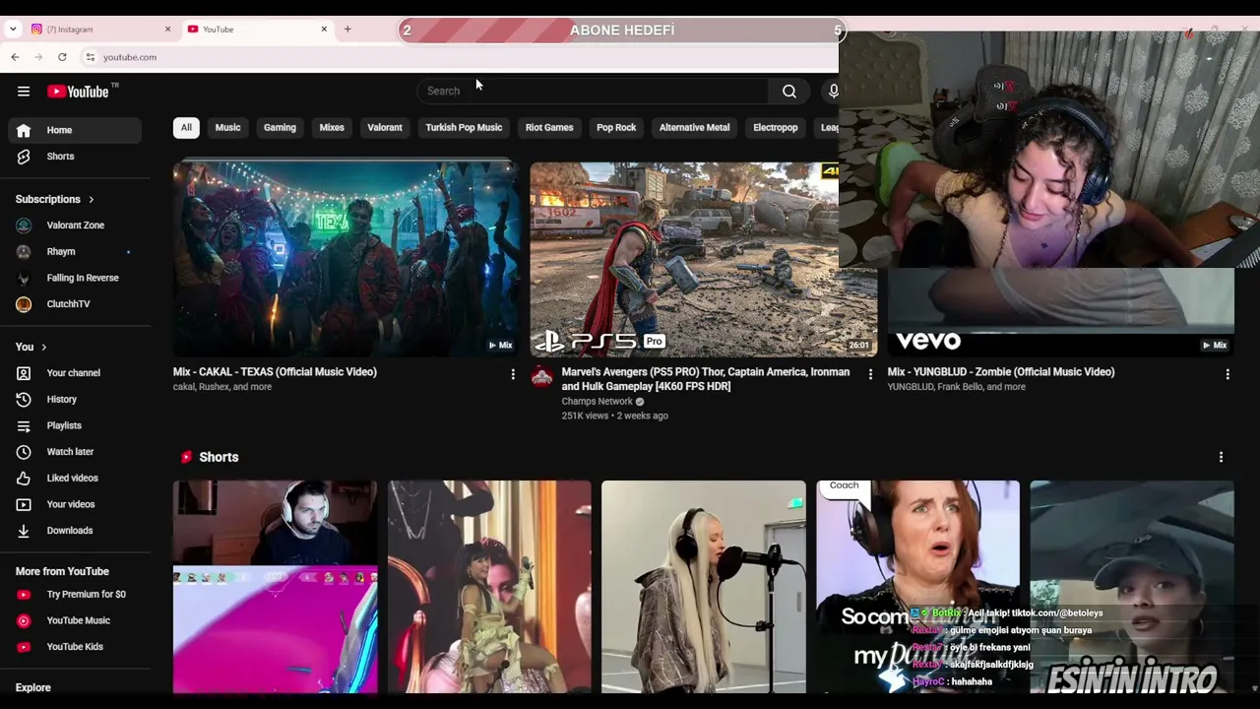Open Shorts from the sidebar

pos(75,157)
